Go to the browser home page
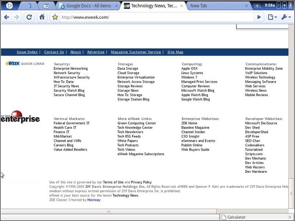The width and height of the screenshot is (295, 221). coord(42,17)
